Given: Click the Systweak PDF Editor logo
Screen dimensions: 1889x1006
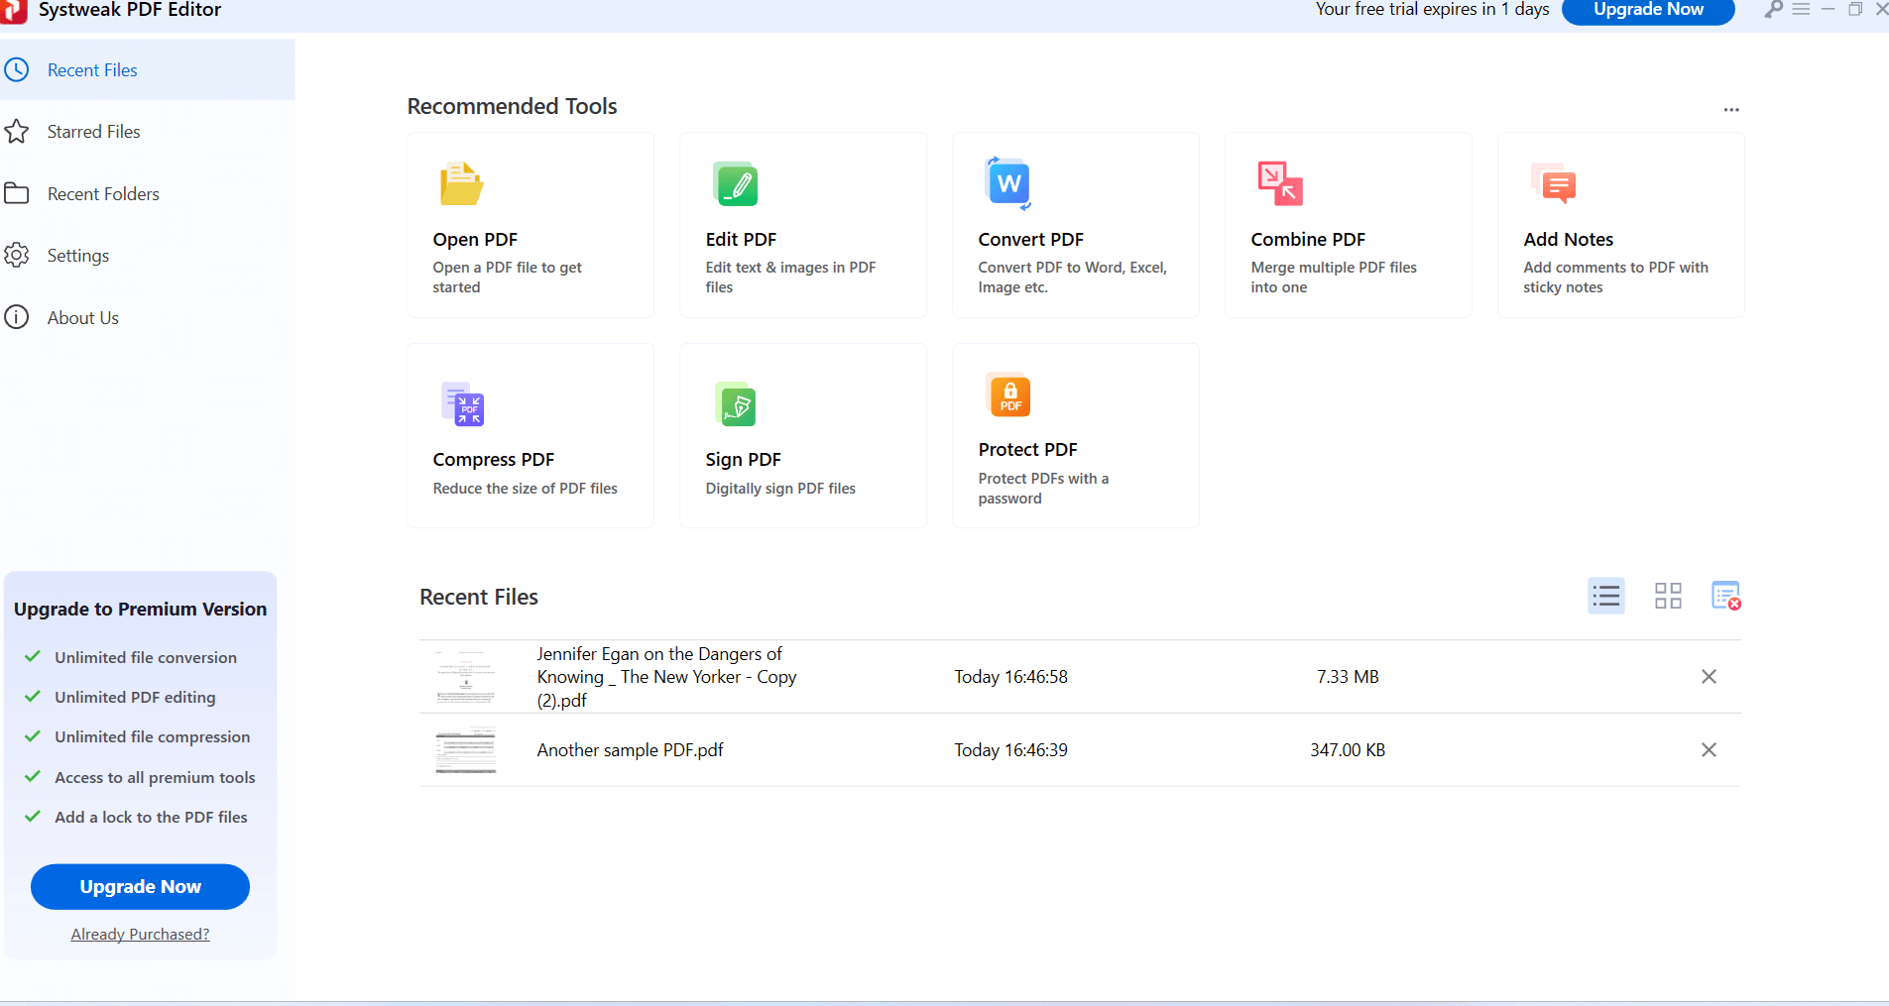Looking at the screenshot, I should [x=14, y=10].
